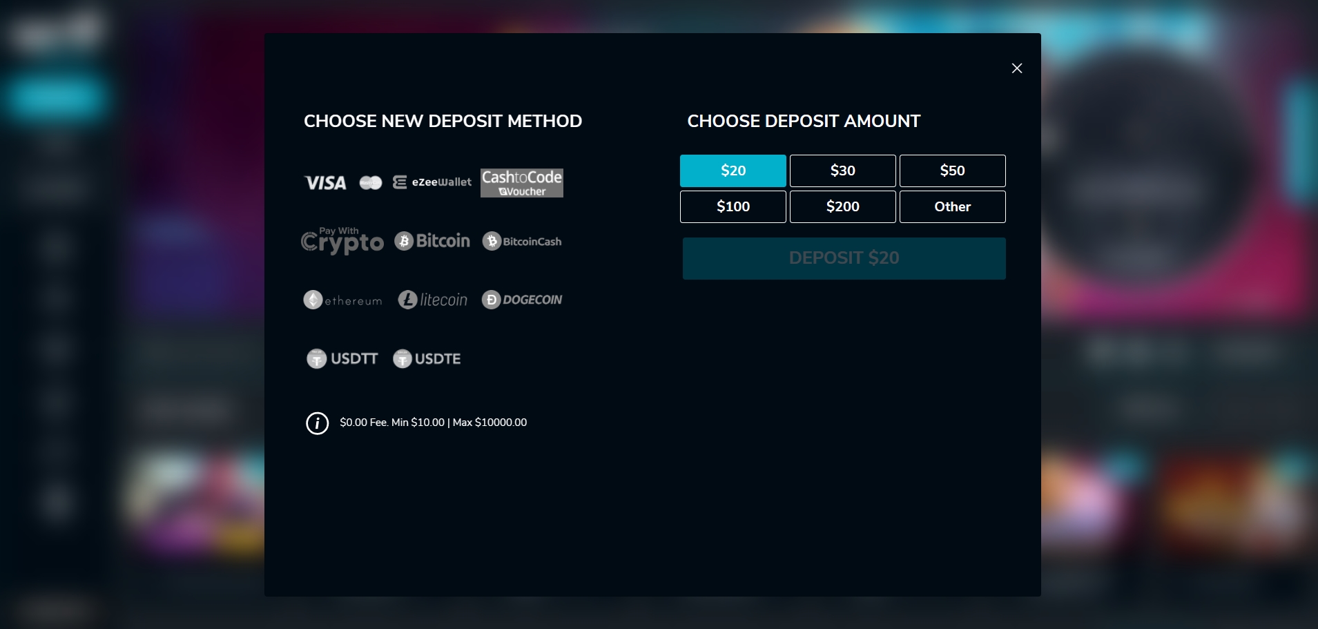Select the BitcoinCash icon

(x=521, y=241)
